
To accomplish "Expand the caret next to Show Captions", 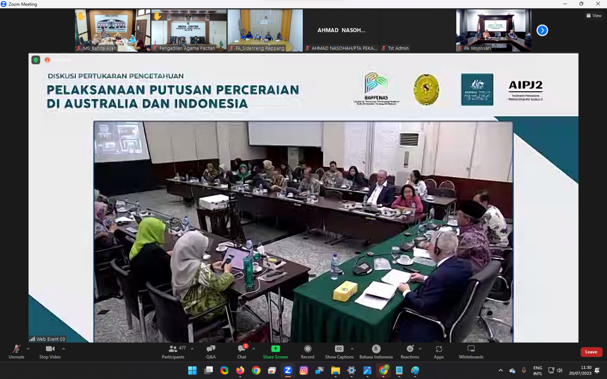I will coord(352,349).
